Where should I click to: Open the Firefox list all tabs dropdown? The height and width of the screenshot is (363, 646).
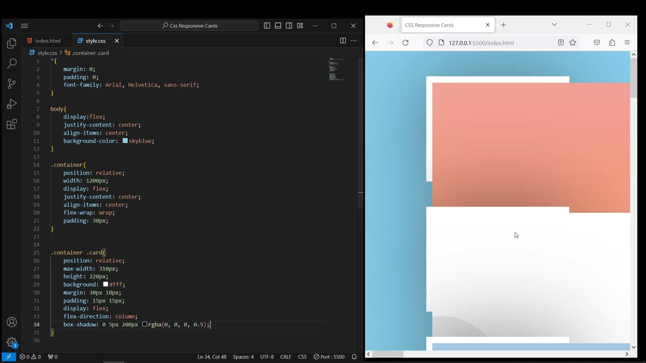tap(554, 25)
